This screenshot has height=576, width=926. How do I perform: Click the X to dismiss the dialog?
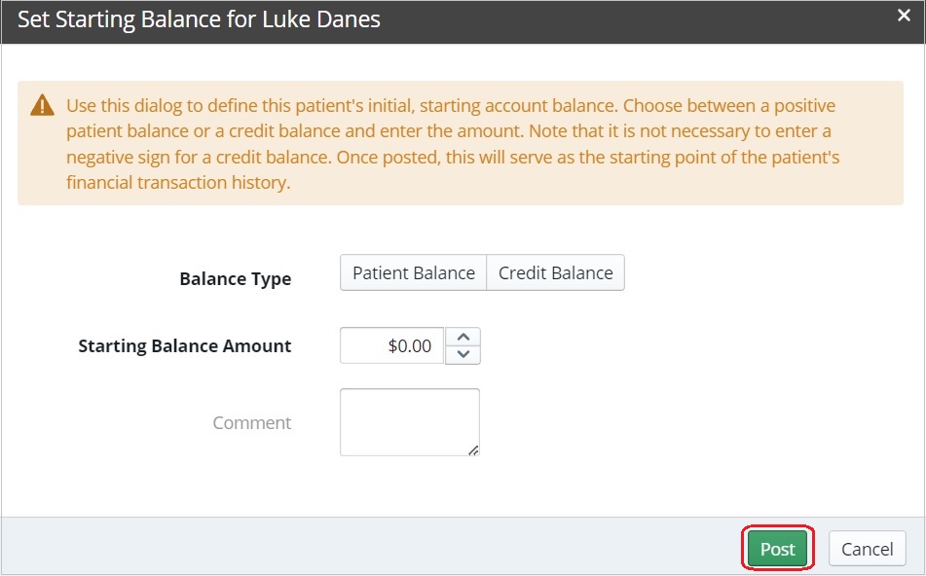coord(905,15)
